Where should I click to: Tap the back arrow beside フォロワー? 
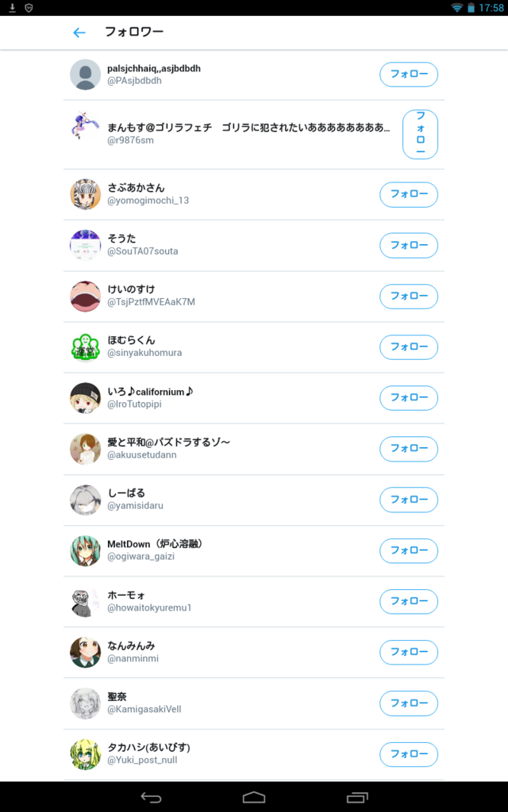[79, 33]
